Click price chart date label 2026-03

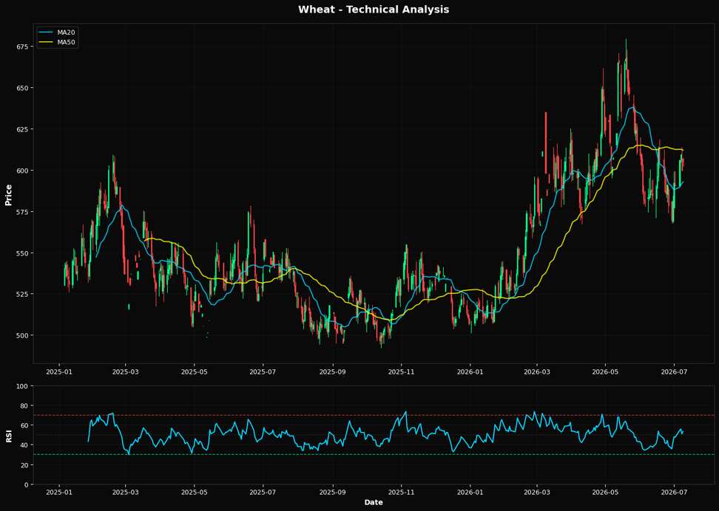tap(537, 371)
